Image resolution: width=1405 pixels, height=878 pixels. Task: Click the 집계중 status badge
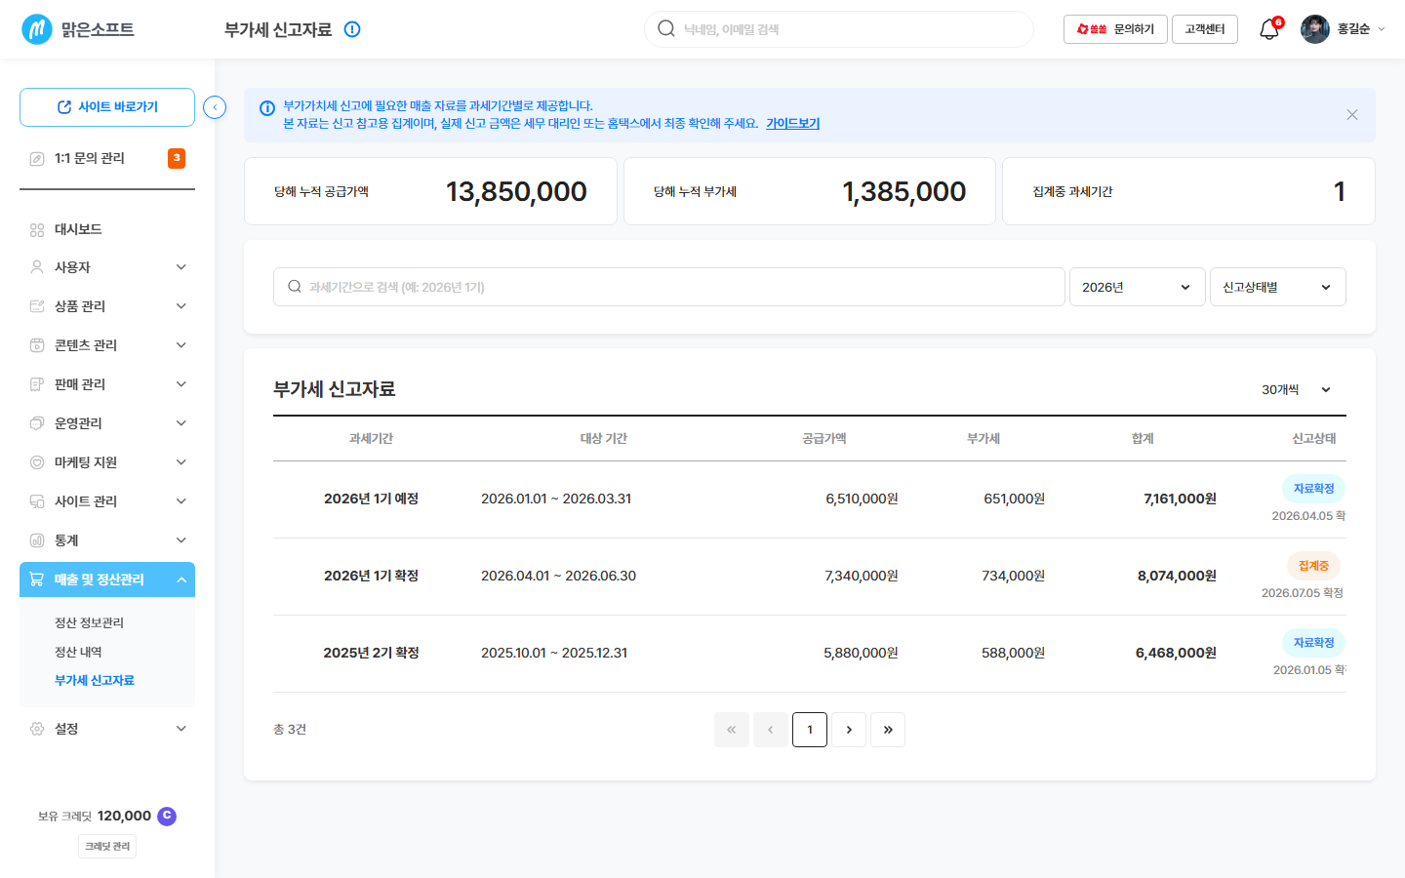[x=1313, y=566]
